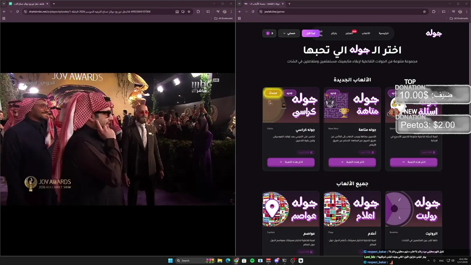View site information icon beside jawlah.live URL

(260, 11)
